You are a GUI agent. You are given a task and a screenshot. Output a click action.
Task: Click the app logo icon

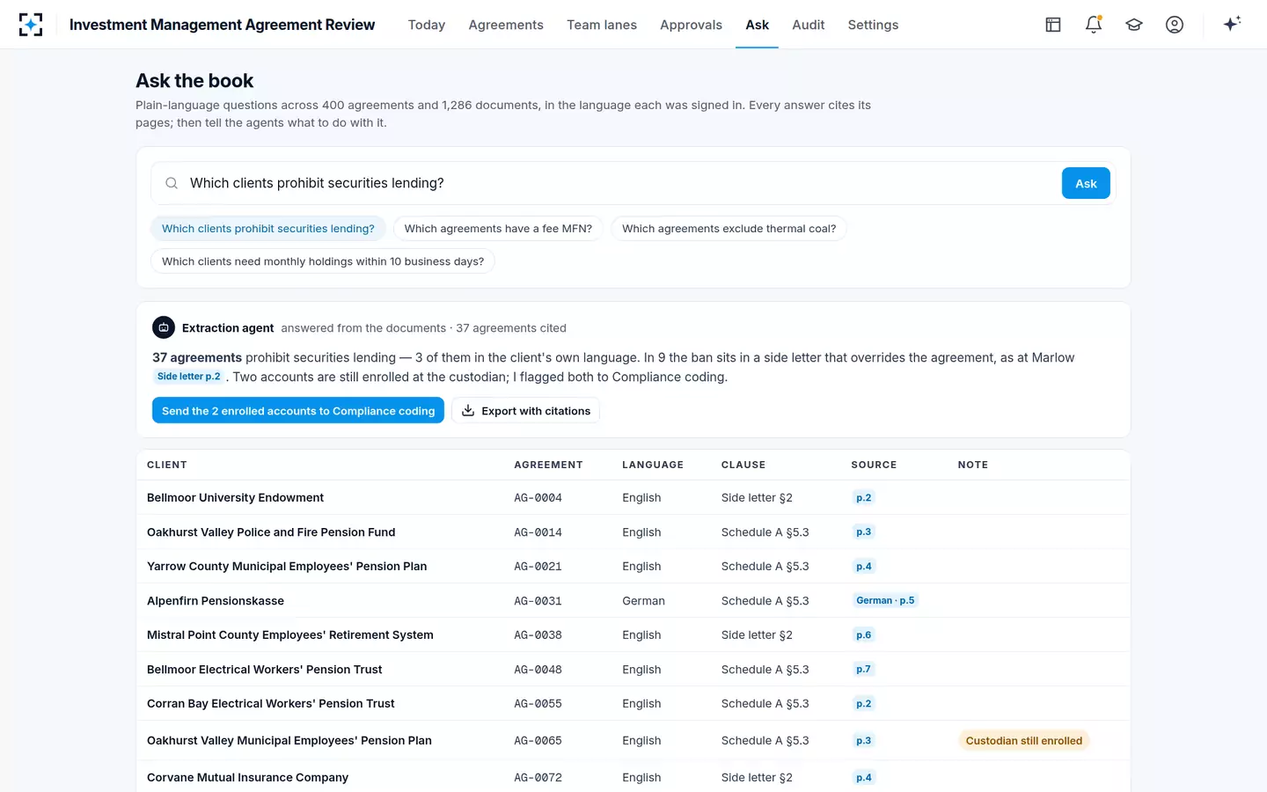31,25
